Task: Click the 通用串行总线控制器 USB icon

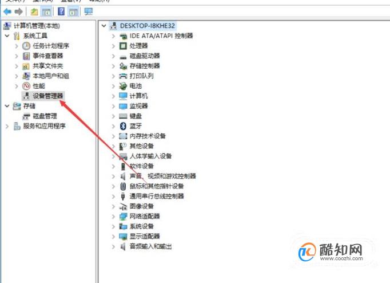Action: 123,196
